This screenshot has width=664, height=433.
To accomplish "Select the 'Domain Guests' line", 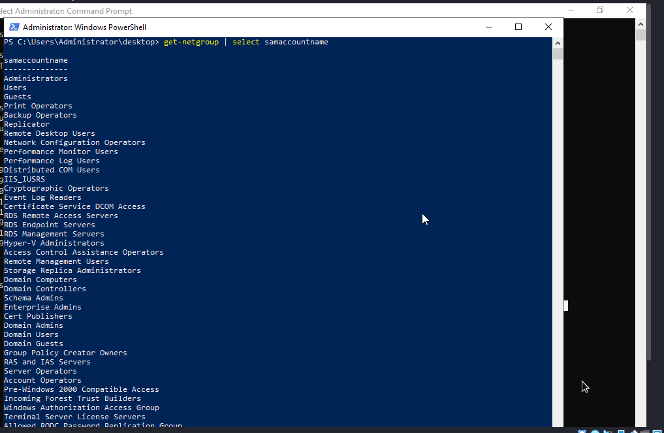I will pos(33,344).
